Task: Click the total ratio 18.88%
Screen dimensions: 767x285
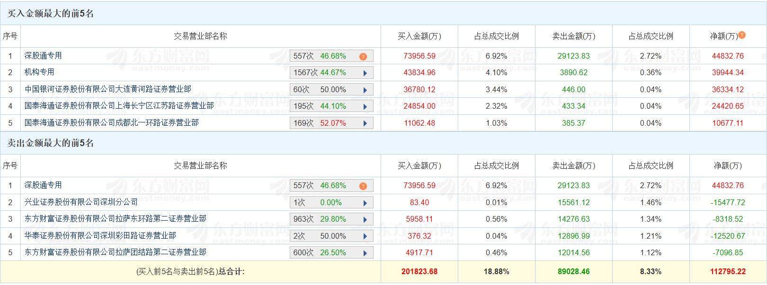Action: [x=496, y=271]
